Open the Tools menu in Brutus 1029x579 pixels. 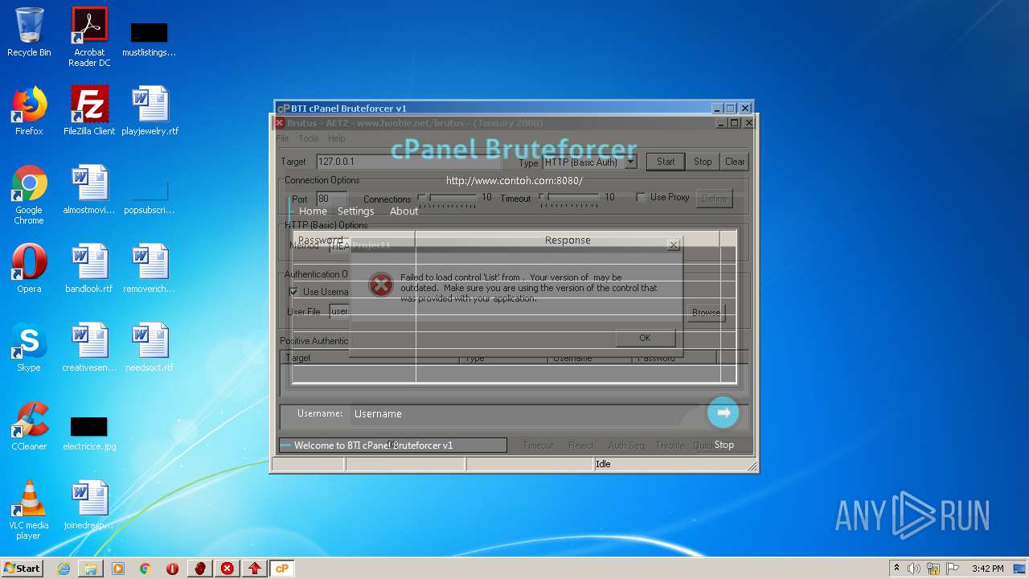click(x=309, y=138)
